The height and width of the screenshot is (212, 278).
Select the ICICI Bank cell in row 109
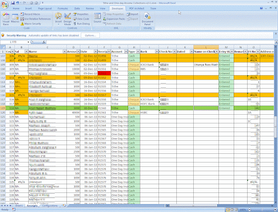pyautogui.click(x=149, y=65)
